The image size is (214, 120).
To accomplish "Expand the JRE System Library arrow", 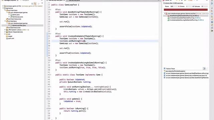I will 5,30.
